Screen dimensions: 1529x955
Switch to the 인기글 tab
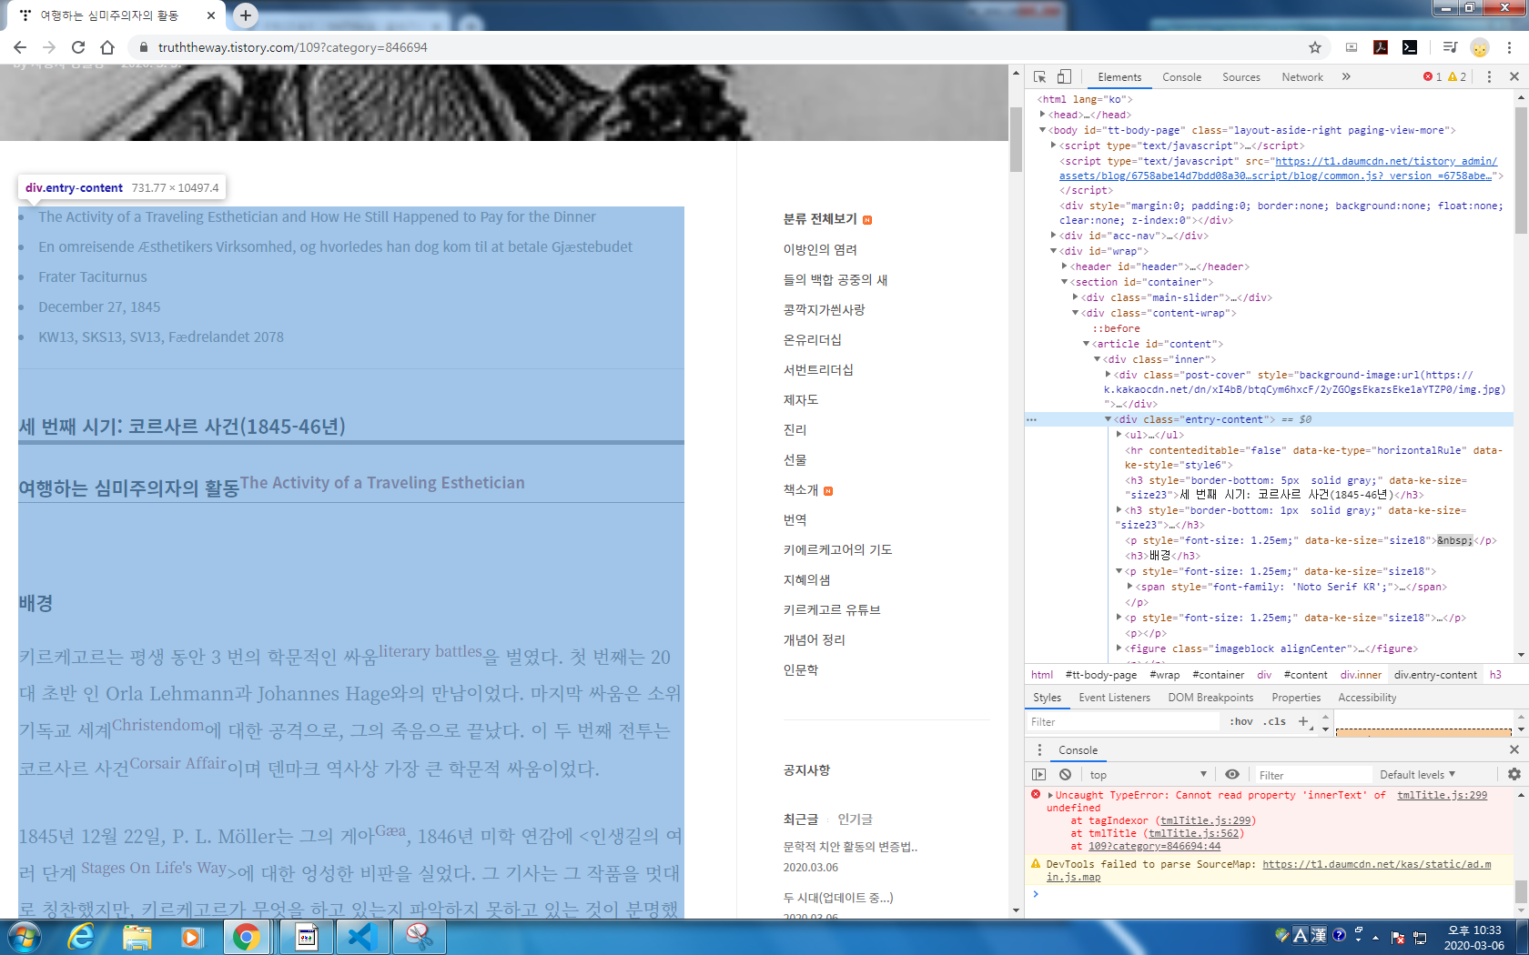[855, 819]
